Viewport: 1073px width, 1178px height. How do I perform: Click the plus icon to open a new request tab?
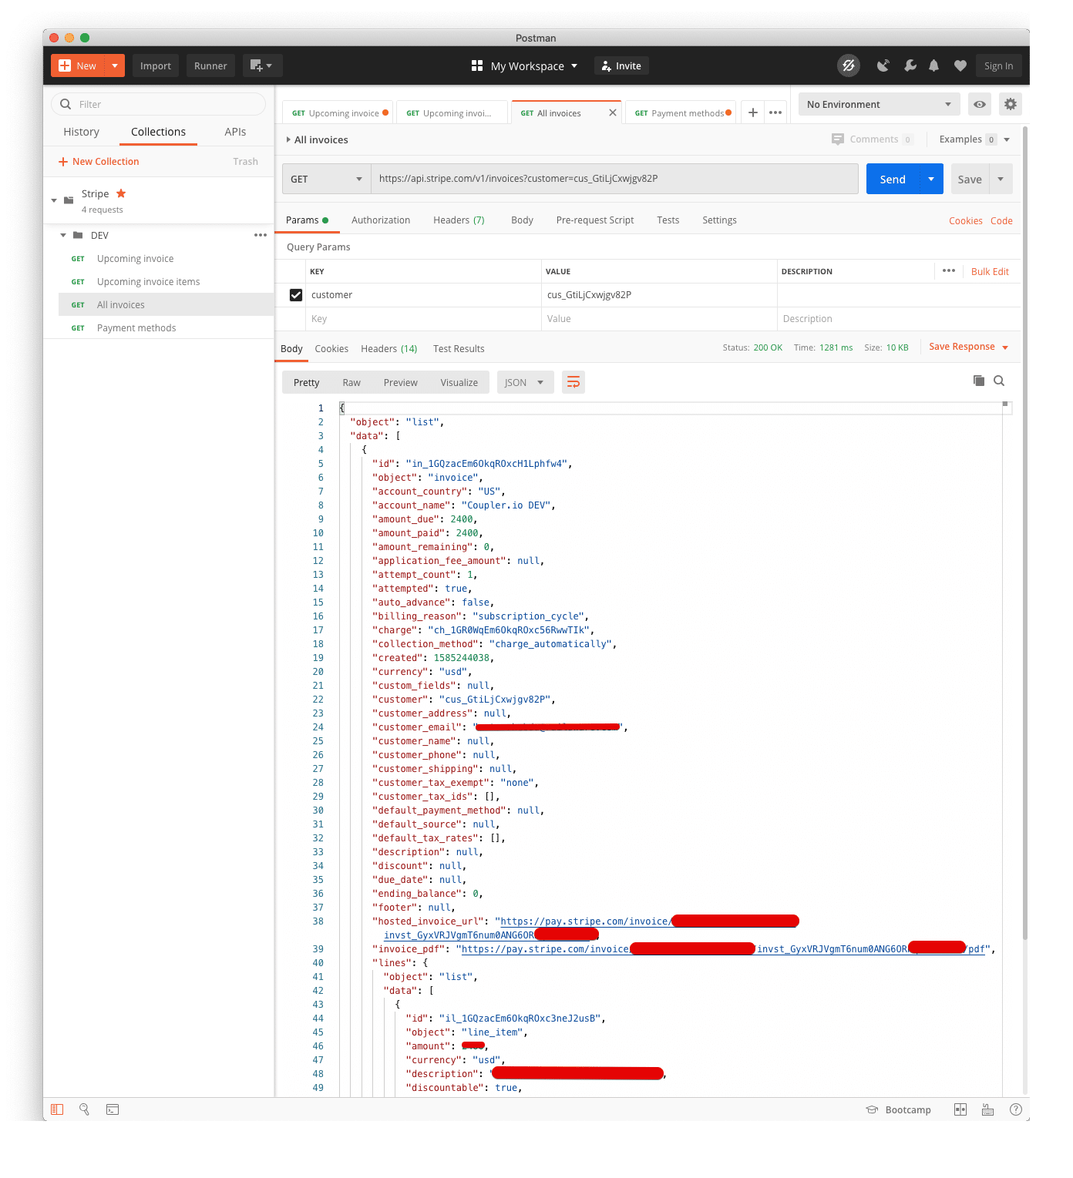(753, 112)
